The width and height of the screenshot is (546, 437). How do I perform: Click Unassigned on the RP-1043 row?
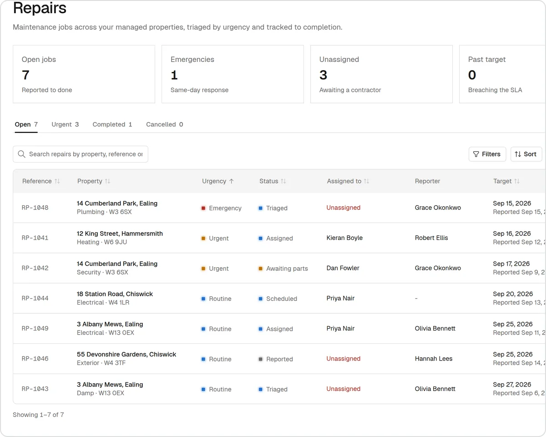point(344,389)
